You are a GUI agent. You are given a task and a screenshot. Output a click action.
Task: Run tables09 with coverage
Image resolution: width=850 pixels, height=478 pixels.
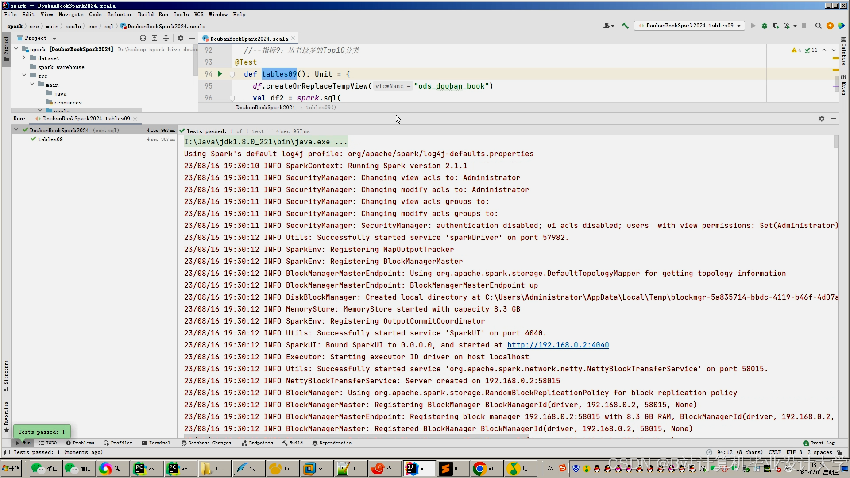(x=777, y=26)
